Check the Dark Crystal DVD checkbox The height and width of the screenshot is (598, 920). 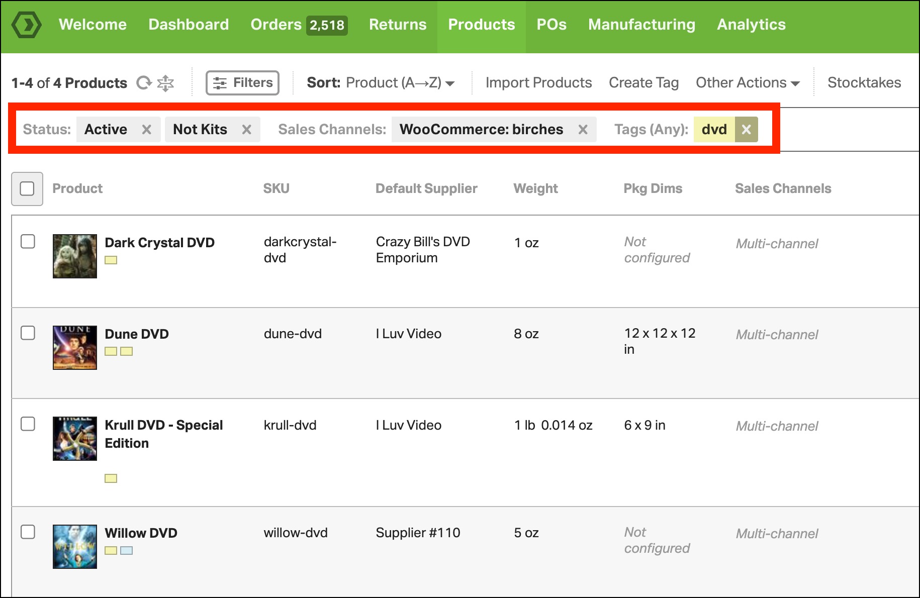click(28, 242)
